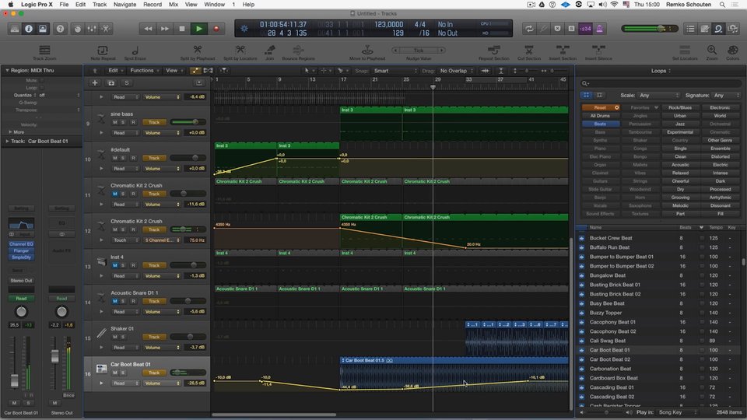Open the Signature Any dropdown

725,95
